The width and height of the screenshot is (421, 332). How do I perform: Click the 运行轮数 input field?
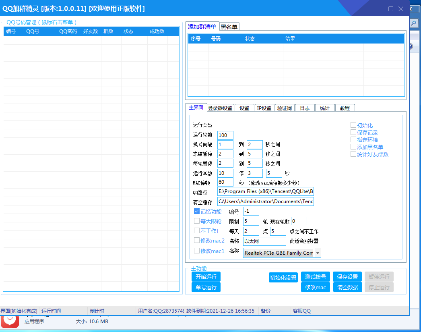225,135
